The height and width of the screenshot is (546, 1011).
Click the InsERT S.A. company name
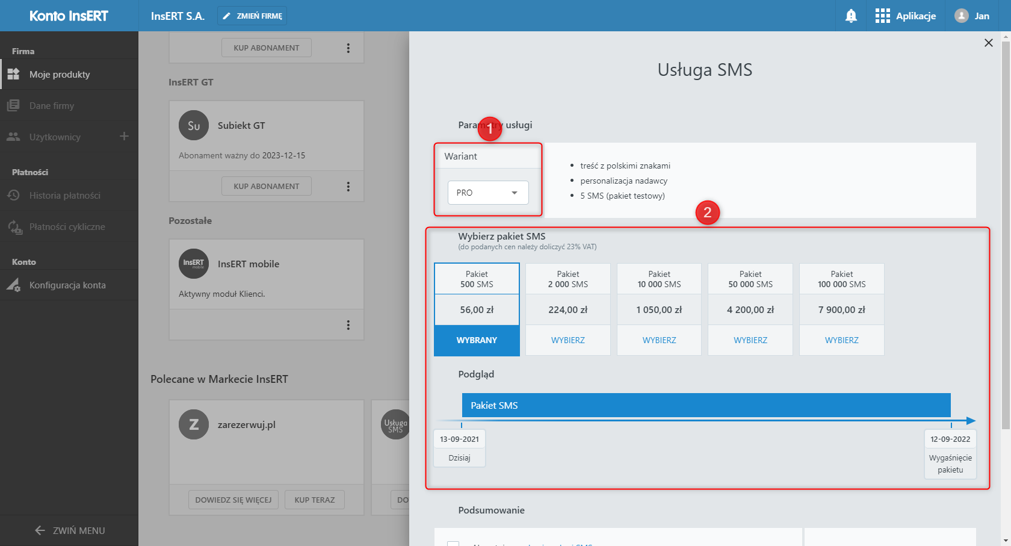(x=178, y=16)
